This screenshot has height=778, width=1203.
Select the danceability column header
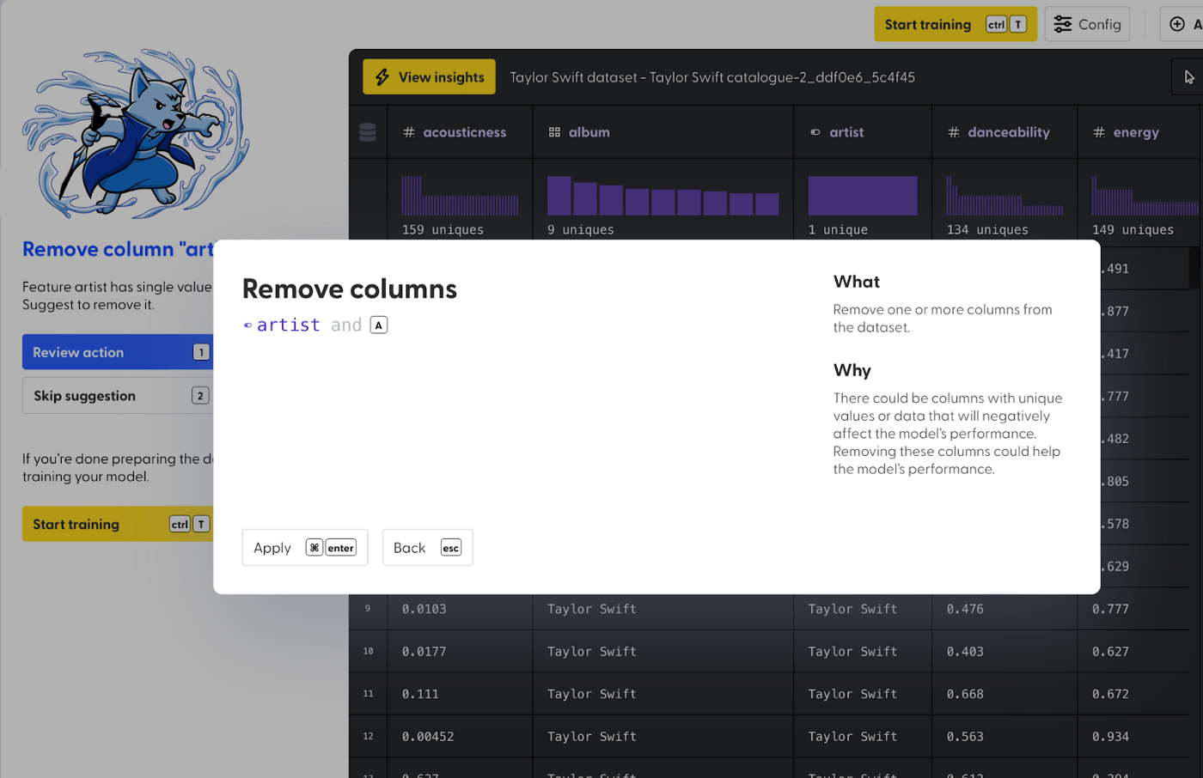[1005, 132]
